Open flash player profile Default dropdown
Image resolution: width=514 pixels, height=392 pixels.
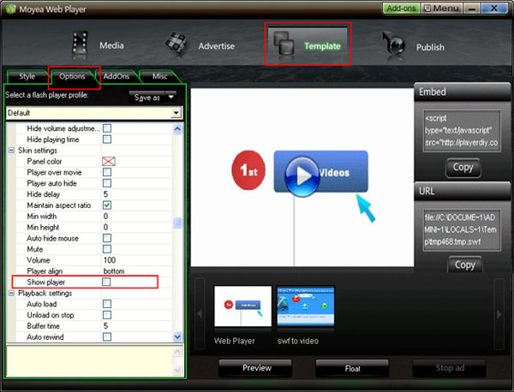point(176,113)
